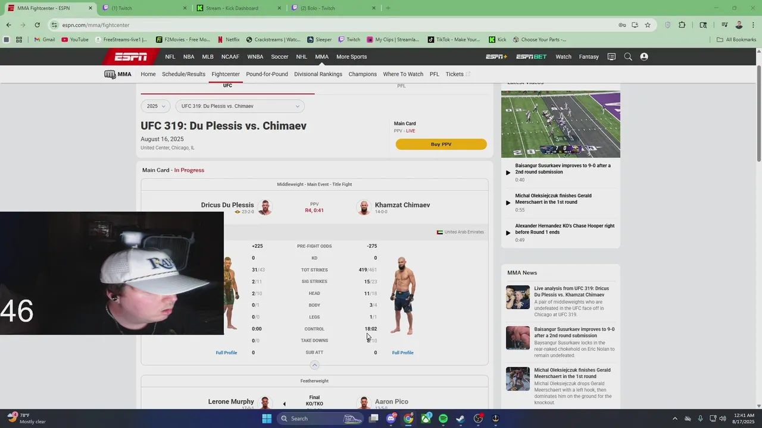
Task: Open the Sleeper bookmark
Action: [320, 40]
